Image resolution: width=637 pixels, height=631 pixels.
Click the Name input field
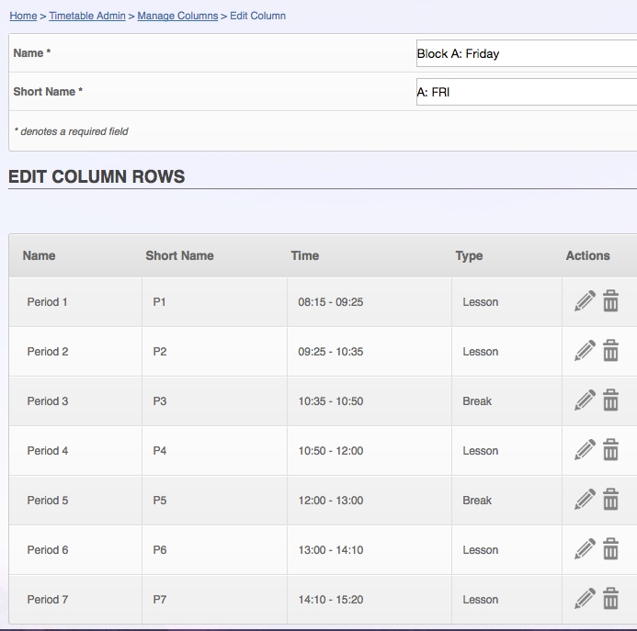527,53
